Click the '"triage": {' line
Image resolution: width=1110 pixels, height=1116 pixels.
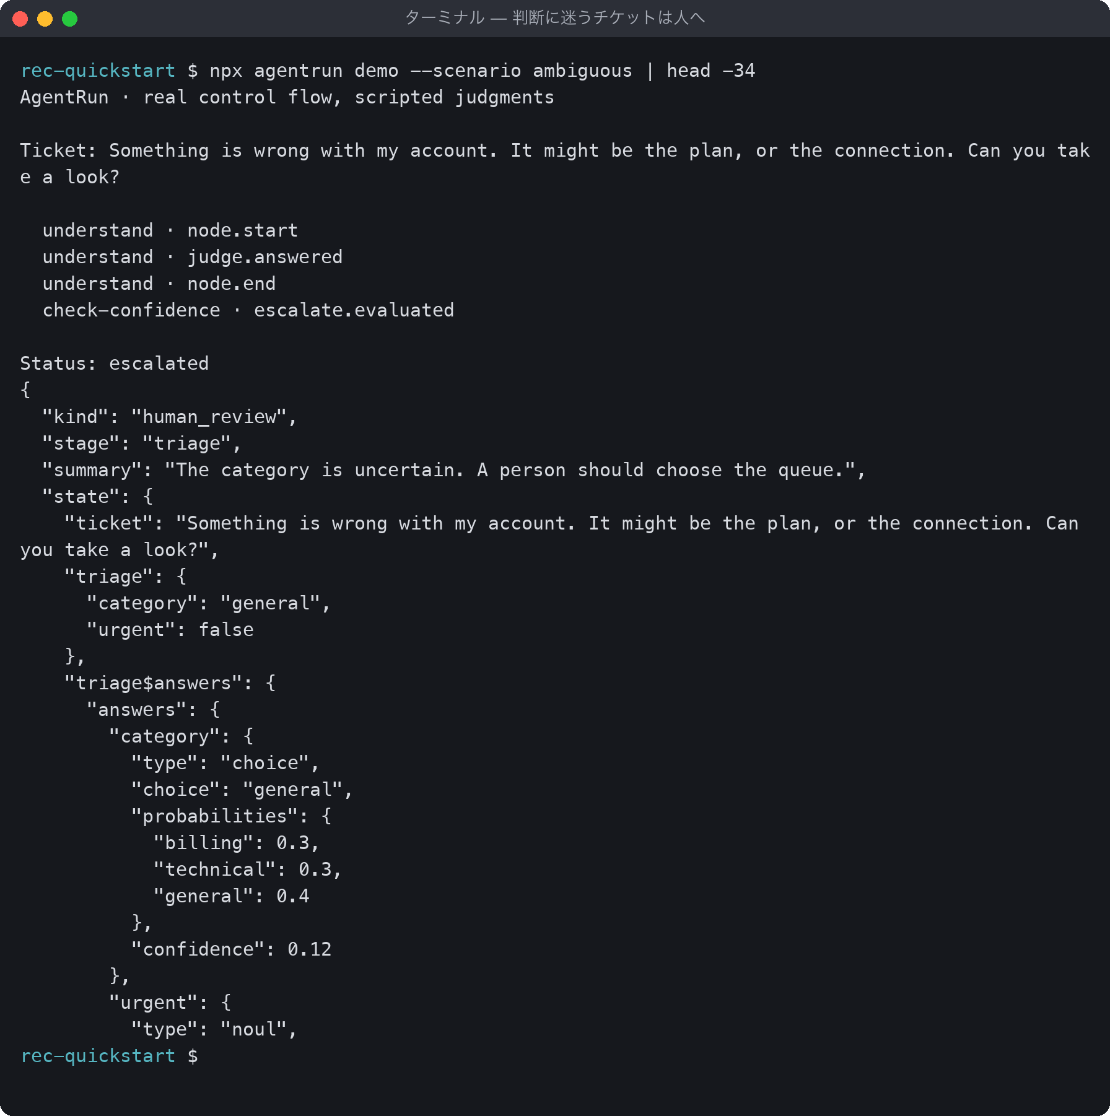(126, 577)
